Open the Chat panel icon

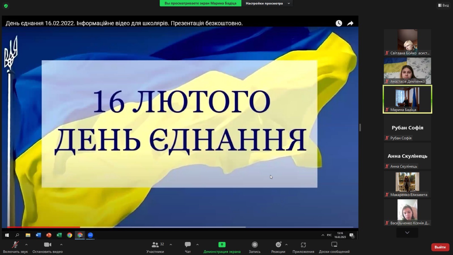pos(188,245)
